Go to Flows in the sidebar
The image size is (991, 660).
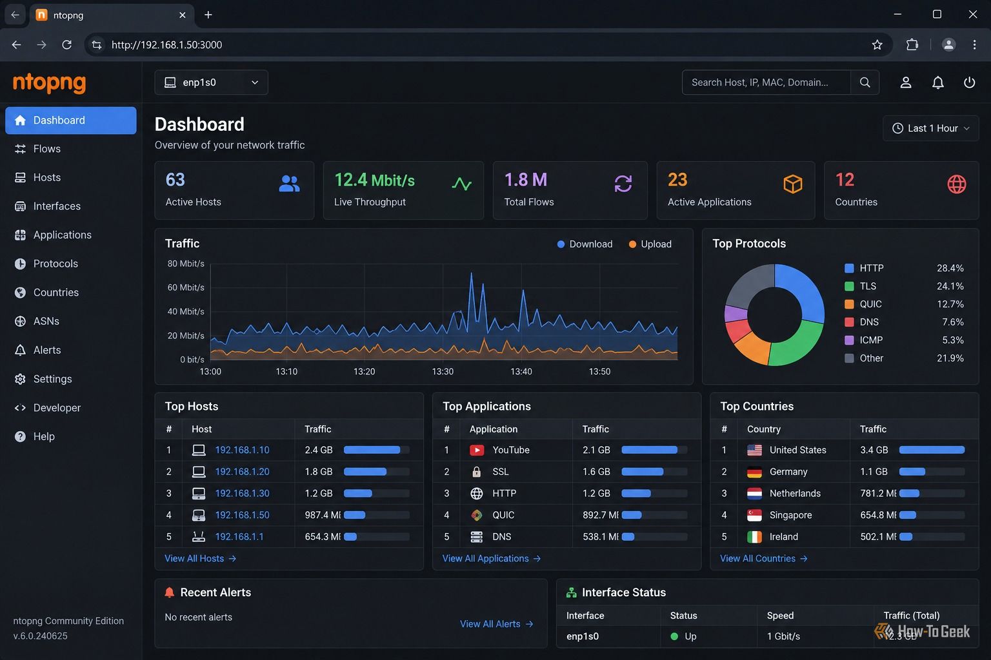(x=71, y=149)
